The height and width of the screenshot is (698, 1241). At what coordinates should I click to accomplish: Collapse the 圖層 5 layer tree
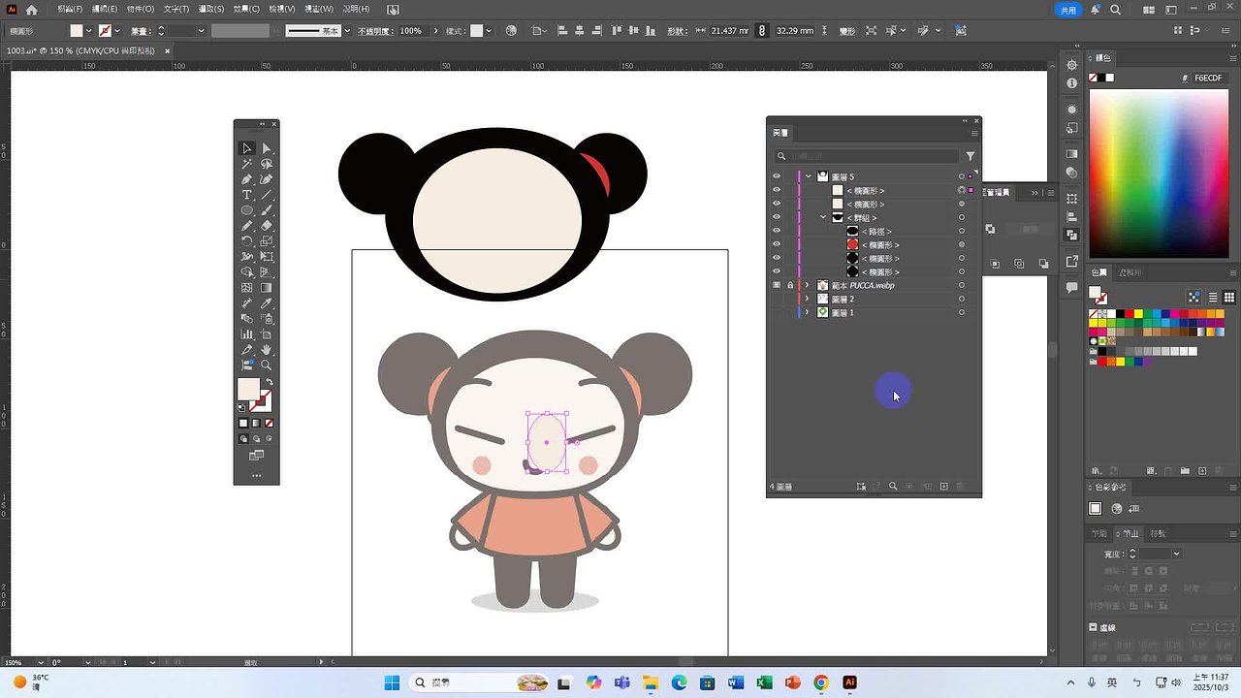(x=808, y=176)
